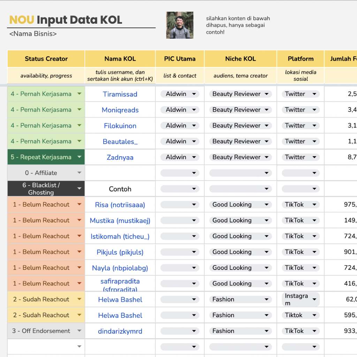Click the <Nama Bisnis> placeholder cell
The image size is (357, 357).
(x=33, y=34)
